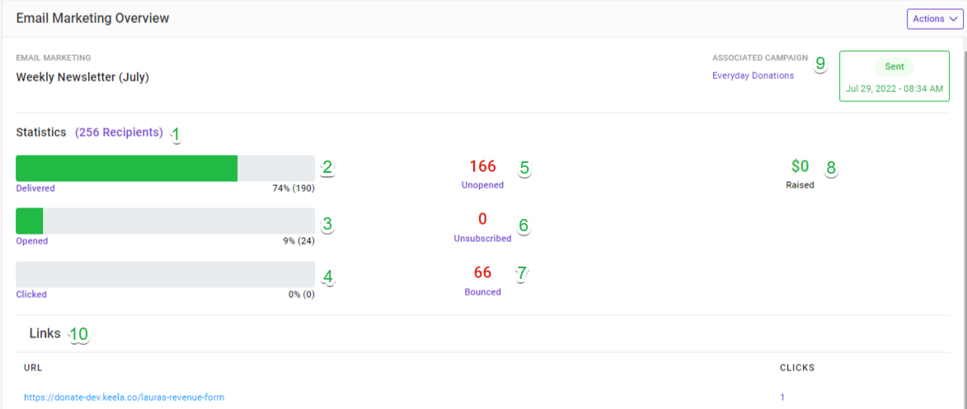Open the Everyday Donations campaign link
The width and height of the screenshot is (967, 409).
pyautogui.click(x=753, y=76)
